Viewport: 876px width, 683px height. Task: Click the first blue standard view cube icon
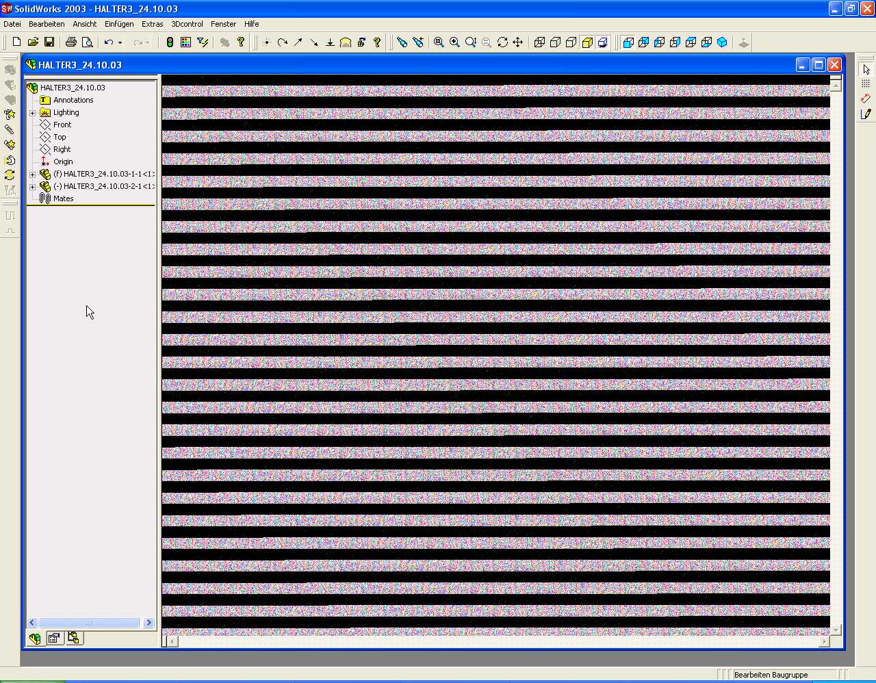click(x=628, y=42)
